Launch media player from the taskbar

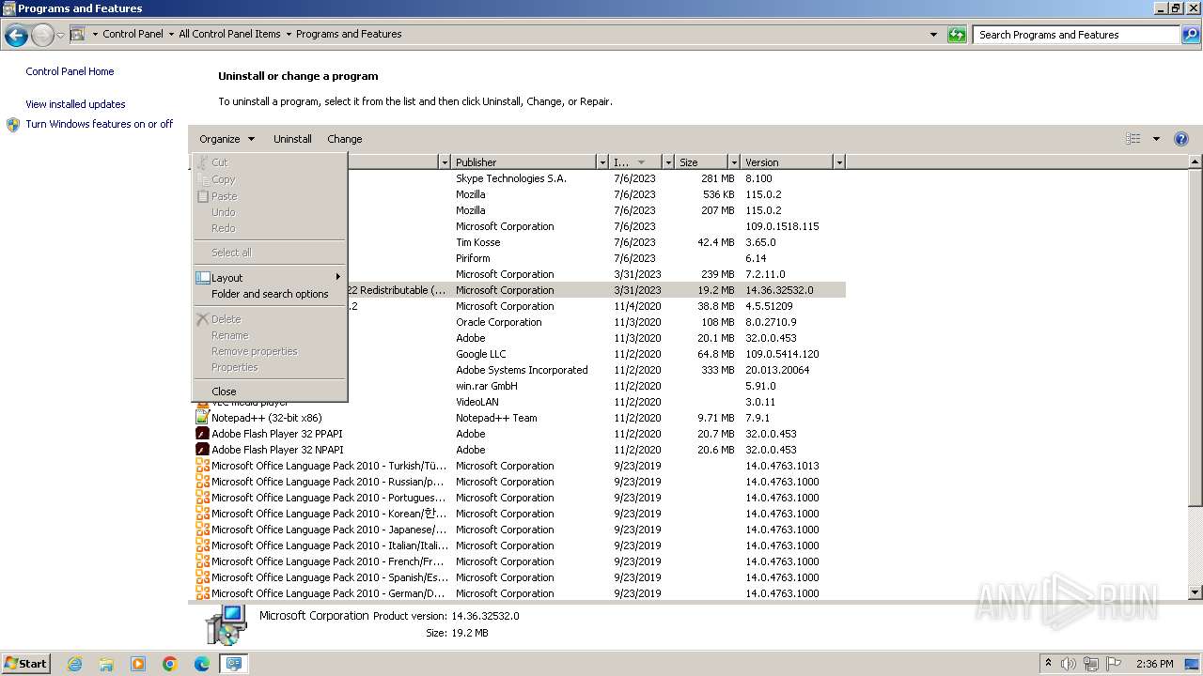(138, 664)
